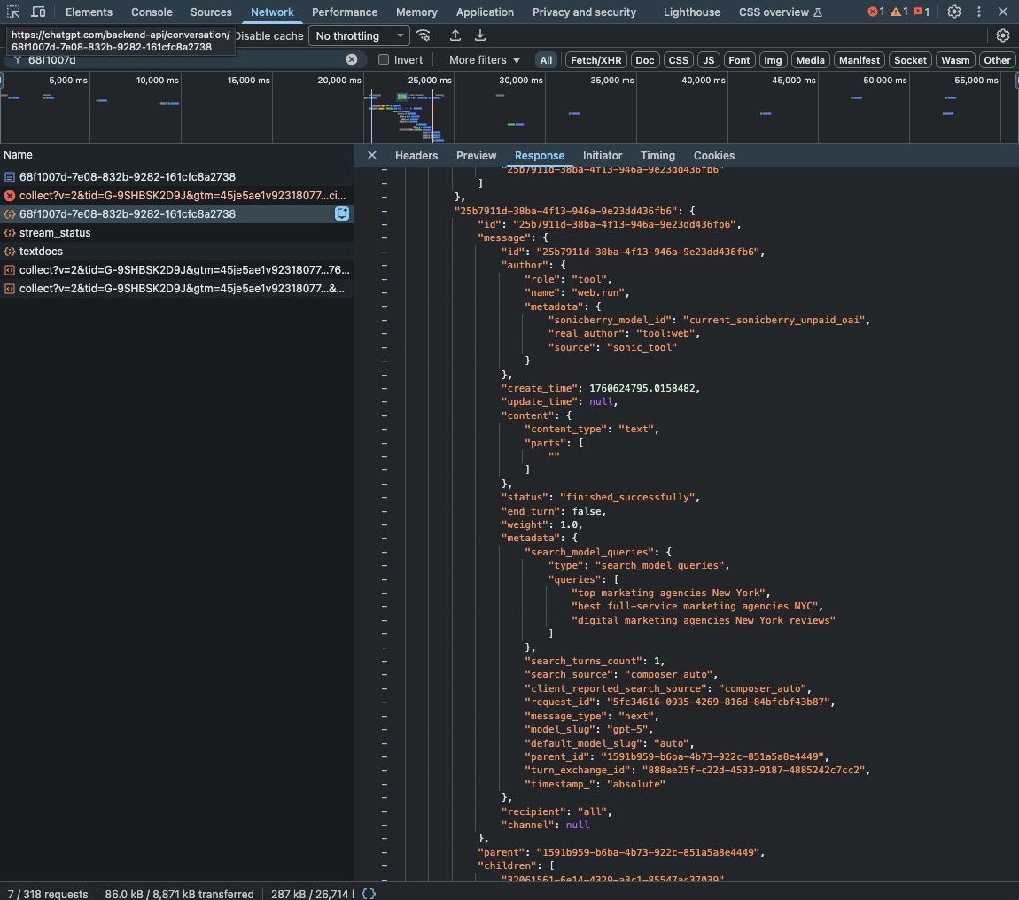Click the experimental flask icon beside CSS overview

pyautogui.click(x=818, y=12)
